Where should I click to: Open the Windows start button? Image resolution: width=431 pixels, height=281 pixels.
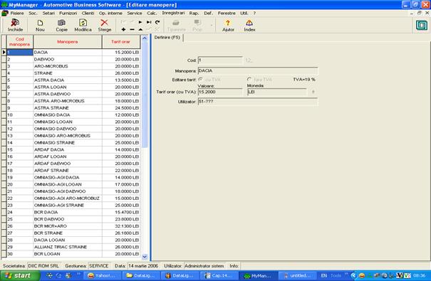click(x=20, y=275)
